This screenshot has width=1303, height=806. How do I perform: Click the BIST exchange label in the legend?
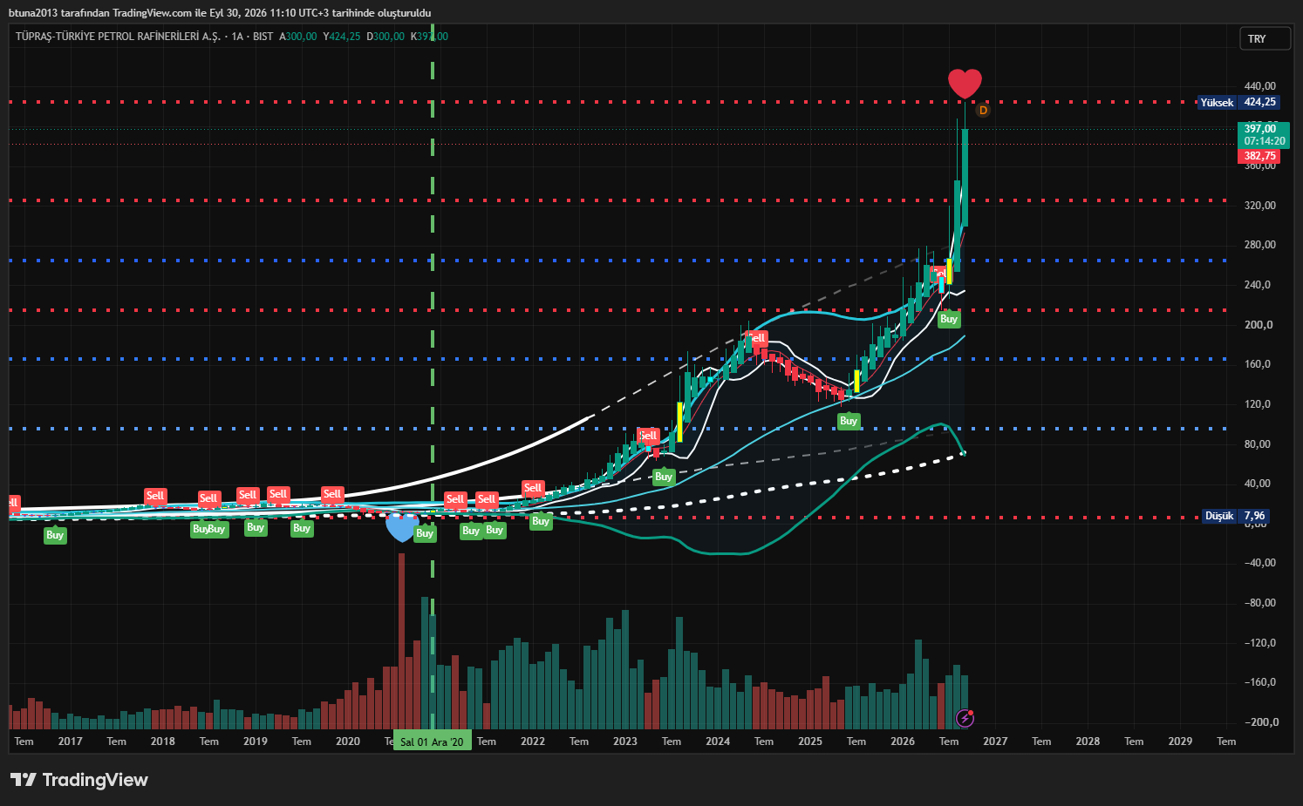point(263,37)
